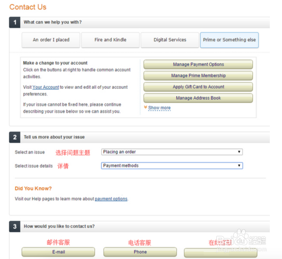Switch to the Fire and Kindle tab
282x259 pixels.
coord(111,40)
